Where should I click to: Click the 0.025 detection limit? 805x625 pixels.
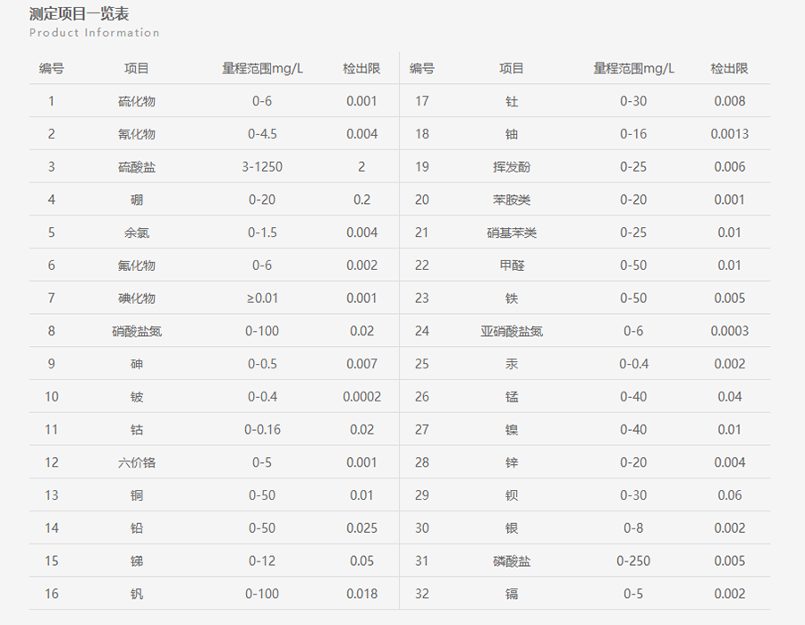click(361, 528)
